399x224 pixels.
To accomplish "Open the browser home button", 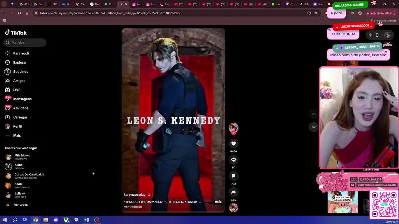I will (27, 13).
